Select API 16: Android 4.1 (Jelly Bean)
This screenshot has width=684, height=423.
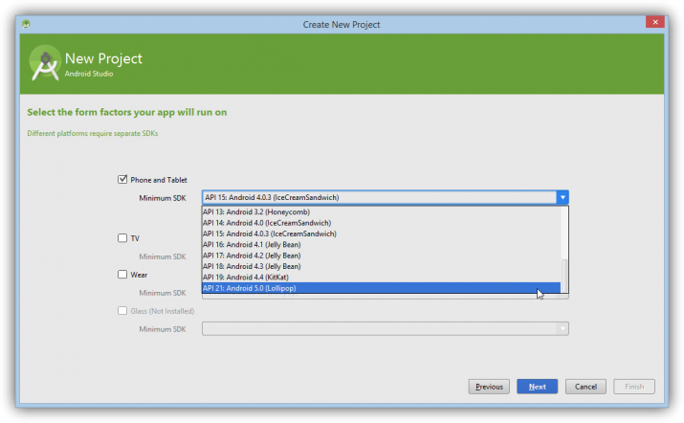[x=382, y=244]
